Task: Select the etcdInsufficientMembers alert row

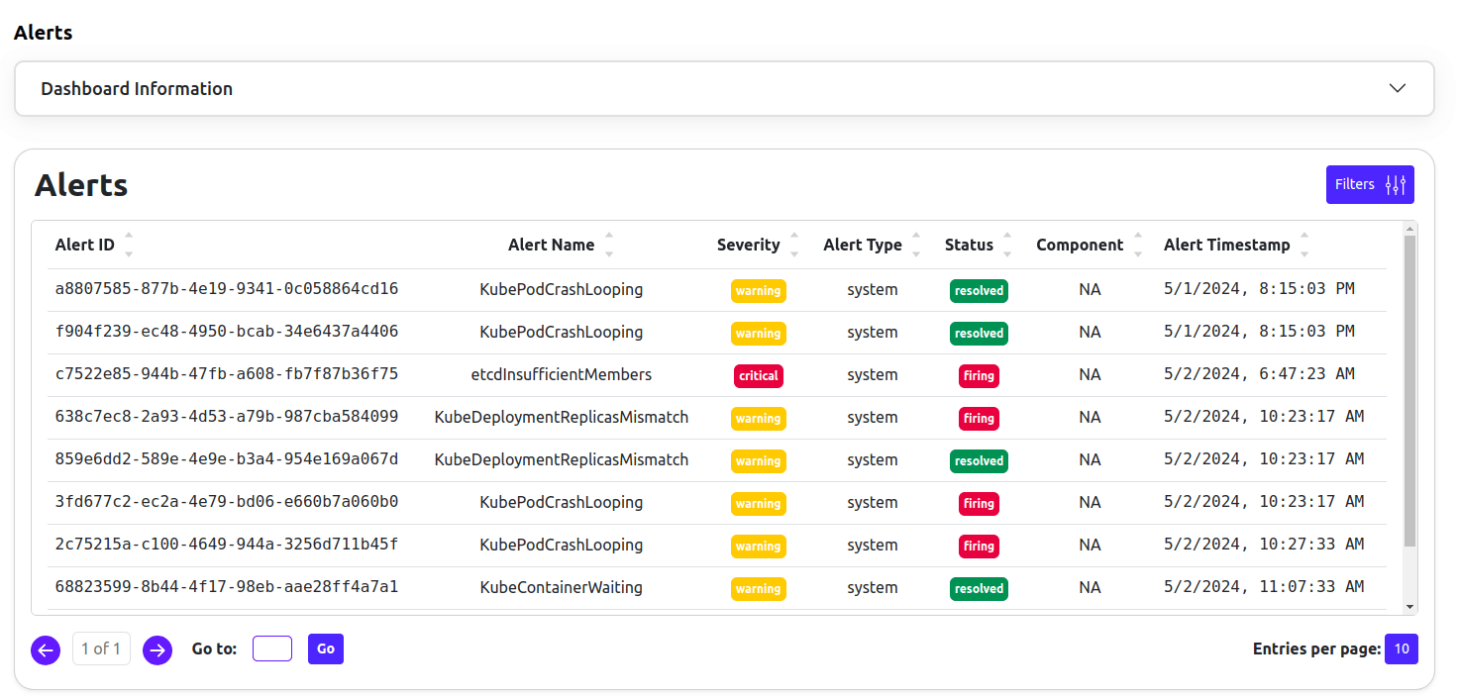Action: coord(717,375)
